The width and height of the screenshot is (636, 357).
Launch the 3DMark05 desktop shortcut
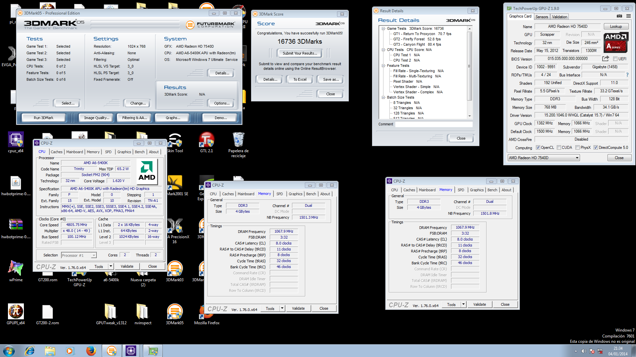coord(175,314)
